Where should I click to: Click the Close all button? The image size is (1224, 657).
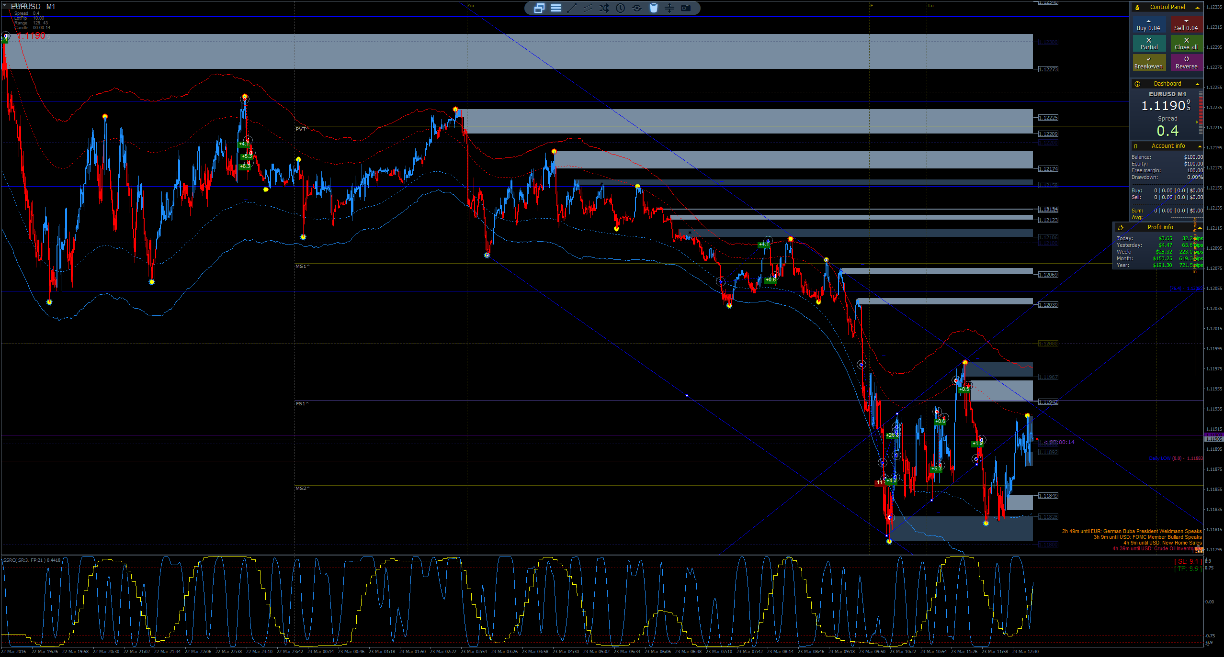(x=1186, y=44)
